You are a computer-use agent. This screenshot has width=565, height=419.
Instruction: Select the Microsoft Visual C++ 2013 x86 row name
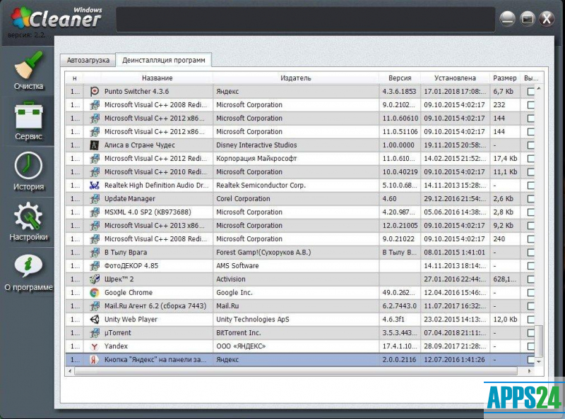point(154,226)
